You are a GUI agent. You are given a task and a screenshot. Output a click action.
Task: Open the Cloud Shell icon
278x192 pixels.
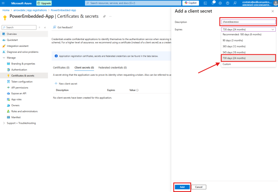[x=205, y=3]
